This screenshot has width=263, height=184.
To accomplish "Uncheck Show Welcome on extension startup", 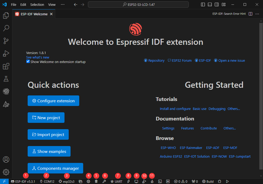I will pos(28,62).
